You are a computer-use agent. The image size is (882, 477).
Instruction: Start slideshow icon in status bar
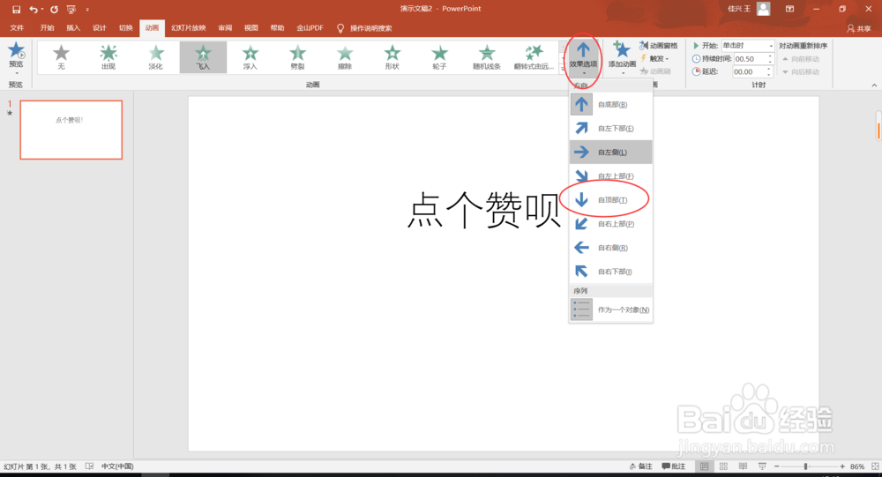[x=762, y=466]
